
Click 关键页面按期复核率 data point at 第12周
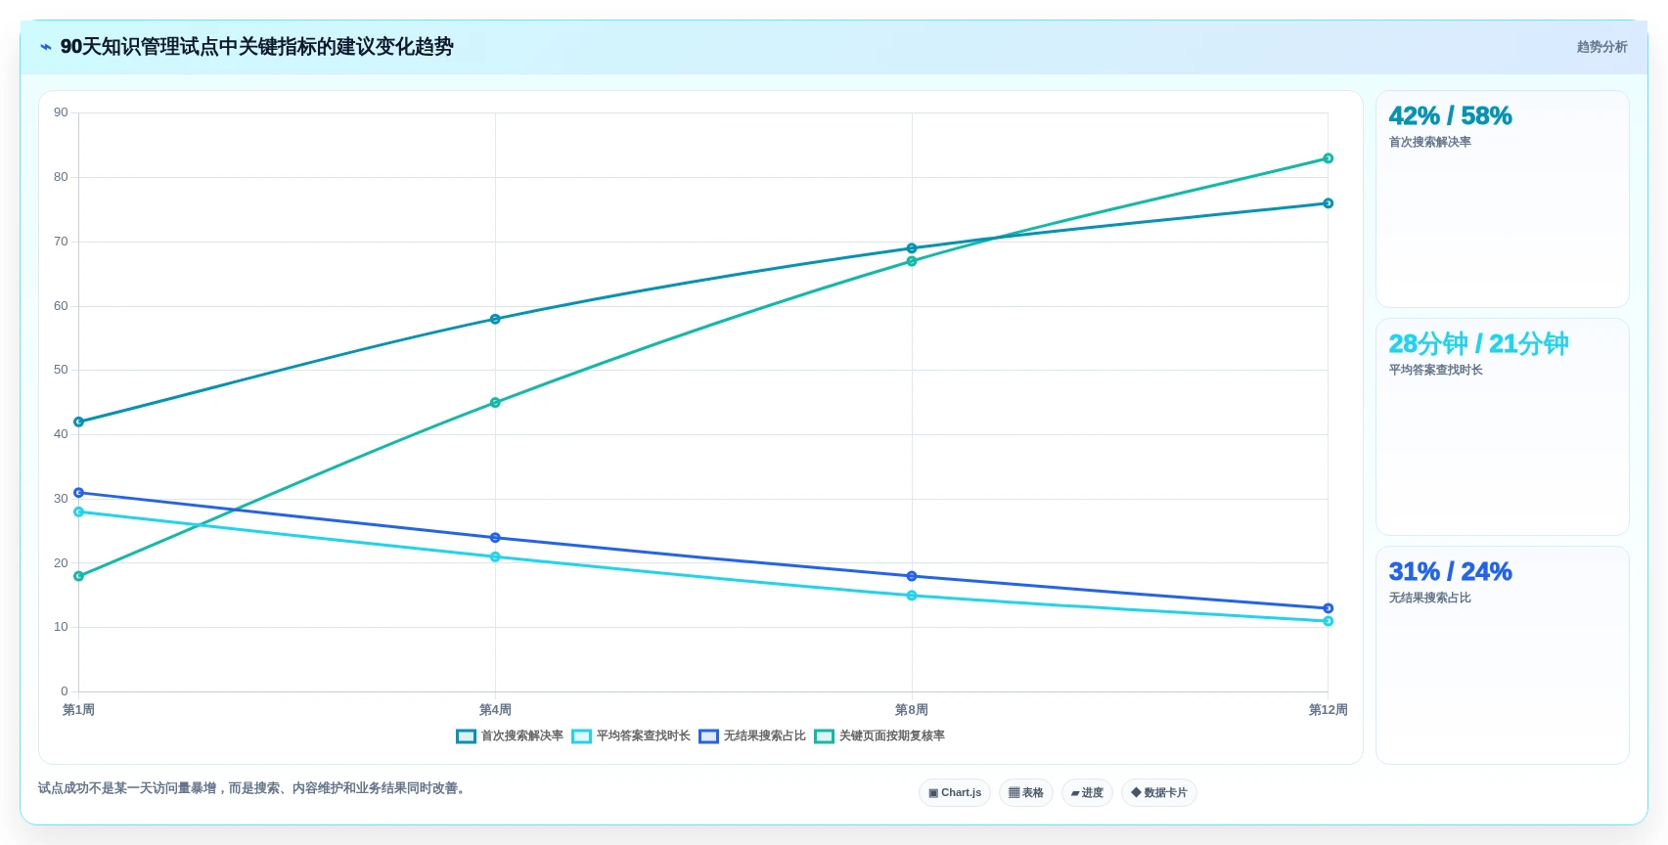tap(1328, 158)
